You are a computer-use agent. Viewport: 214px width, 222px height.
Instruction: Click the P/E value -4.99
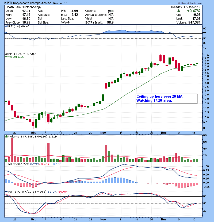[74, 11]
